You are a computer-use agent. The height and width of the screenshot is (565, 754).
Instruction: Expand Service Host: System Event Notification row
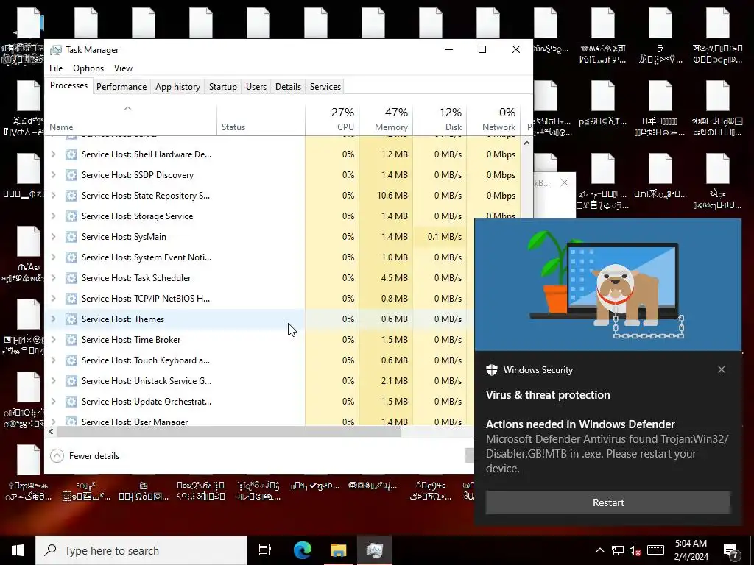click(x=53, y=257)
